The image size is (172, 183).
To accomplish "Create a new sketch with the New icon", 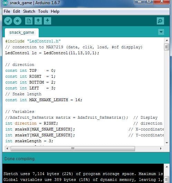I will click(x=29, y=21).
